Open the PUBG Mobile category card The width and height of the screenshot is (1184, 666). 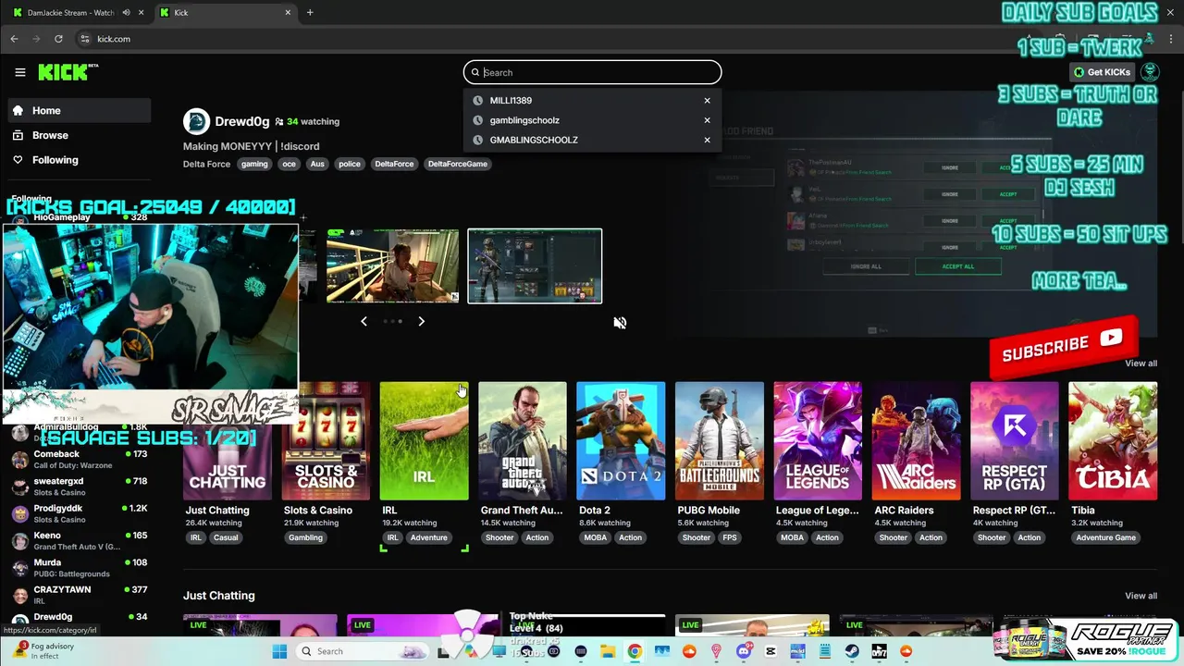[x=719, y=441]
